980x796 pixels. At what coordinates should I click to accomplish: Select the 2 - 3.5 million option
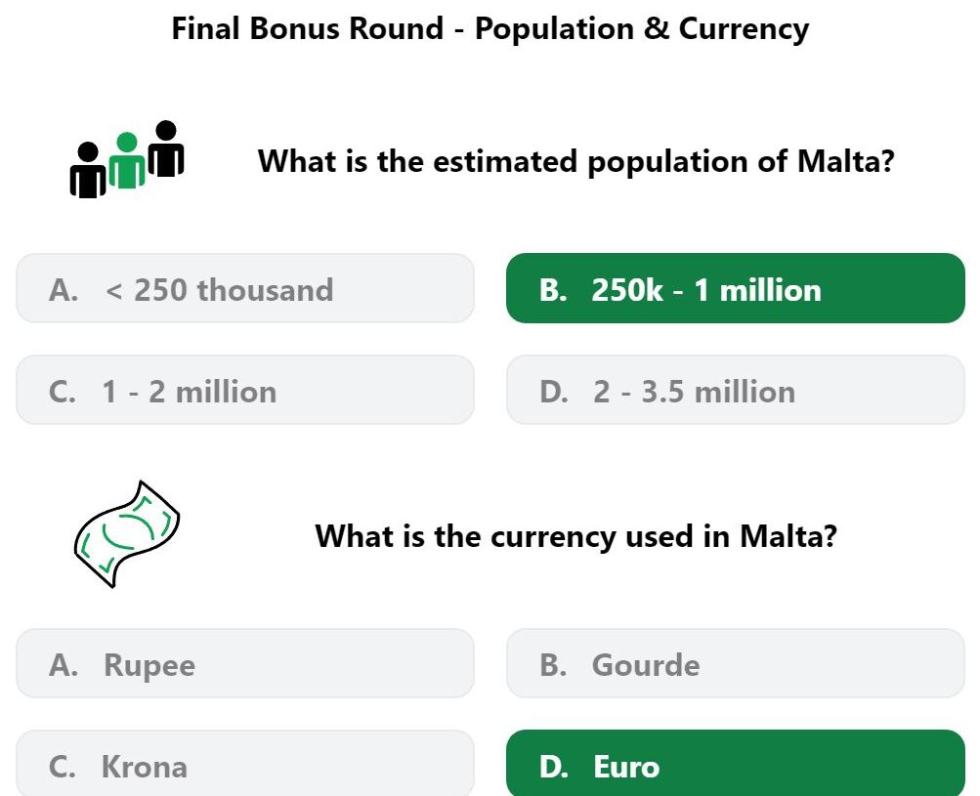tap(736, 390)
